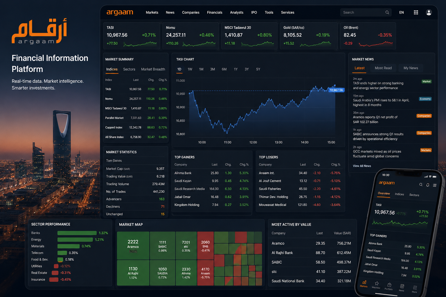Click the View All News link
The image size is (446, 297).
[x=362, y=166]
